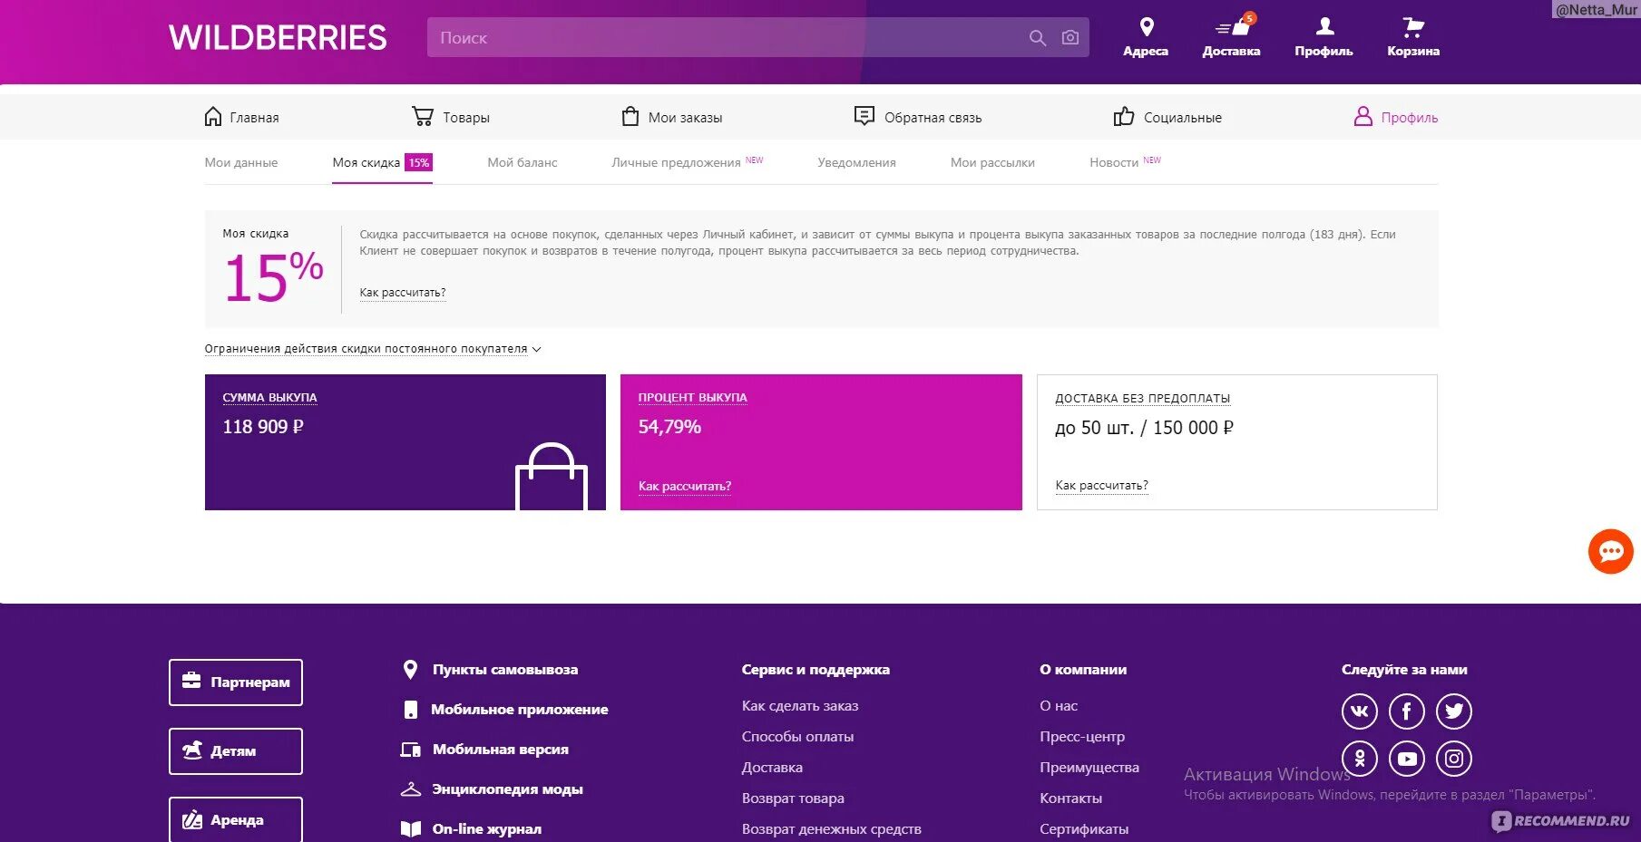Click the Wildberries logo
The image size is (1641, 842).
pyautogui.click(x=278, y=37)
